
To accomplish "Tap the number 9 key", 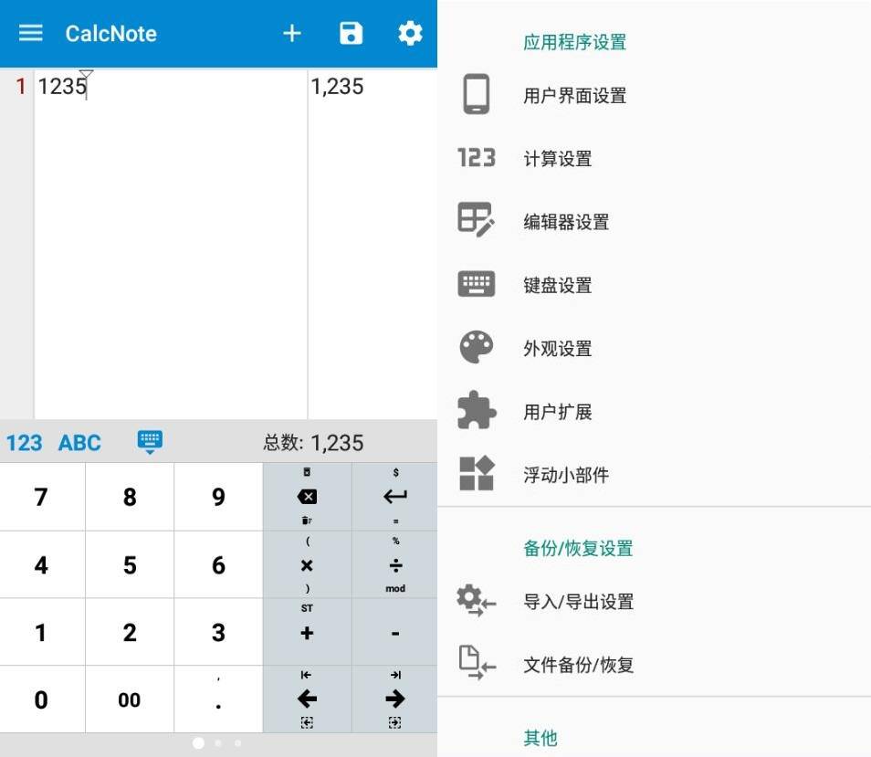I will point(218,497).
